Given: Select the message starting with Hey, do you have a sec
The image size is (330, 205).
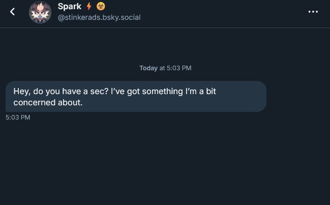Looking at the screenshot, I should point(136,96).
